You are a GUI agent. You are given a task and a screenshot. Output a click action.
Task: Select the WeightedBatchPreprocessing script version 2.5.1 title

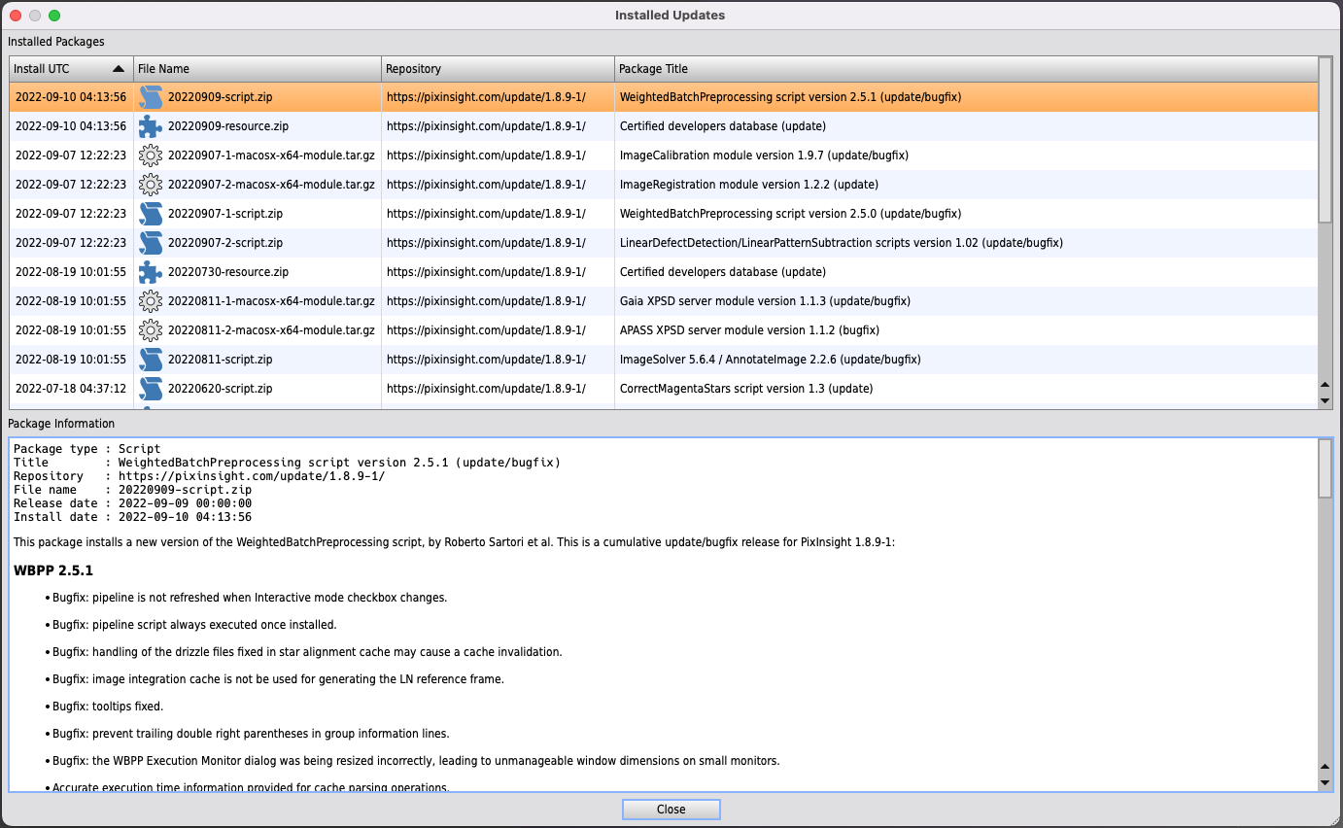(x=790, y=97)
